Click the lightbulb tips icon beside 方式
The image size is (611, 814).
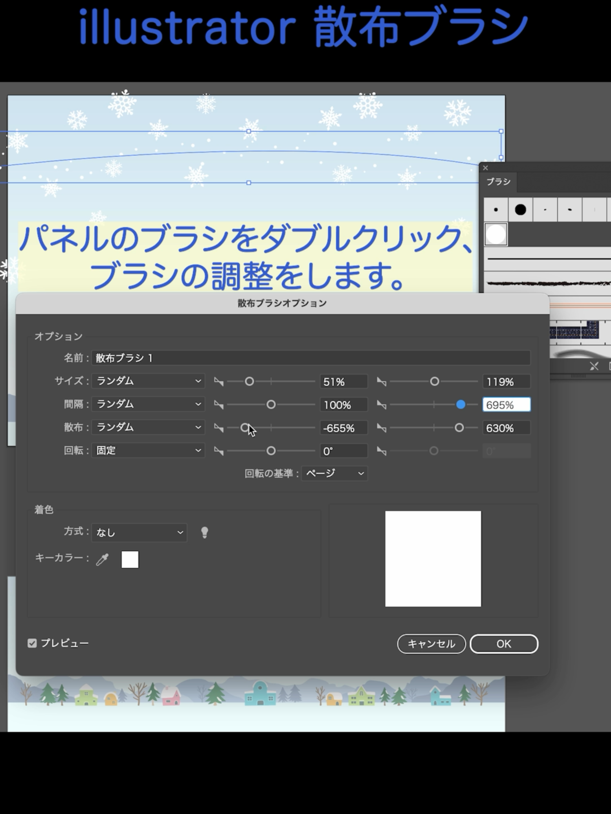(204, 532)
